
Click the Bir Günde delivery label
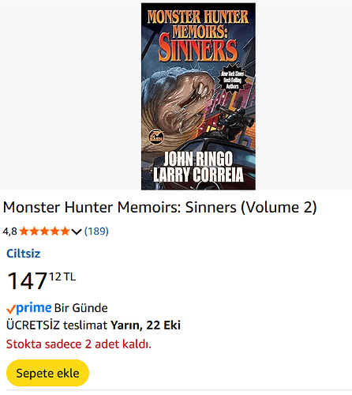81,308
